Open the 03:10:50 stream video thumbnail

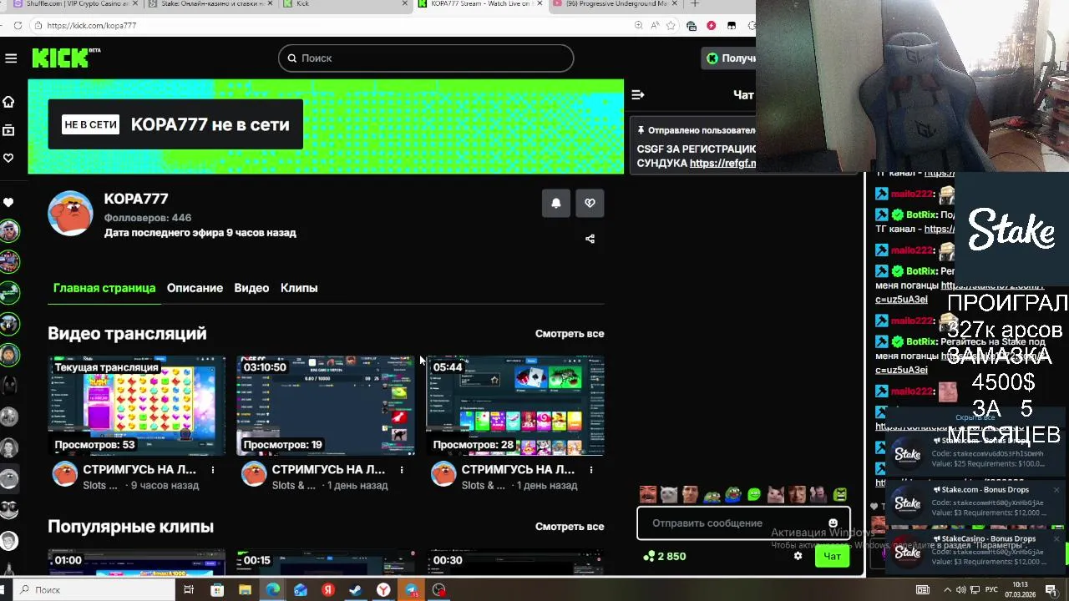coord(326,406)
